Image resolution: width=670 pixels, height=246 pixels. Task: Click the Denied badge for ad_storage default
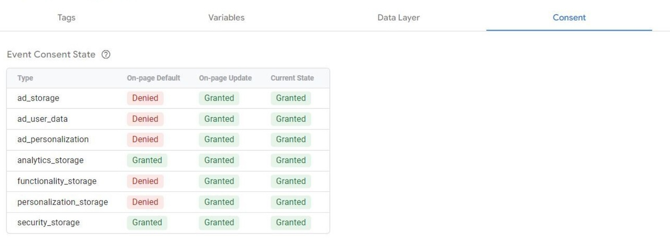[x=145, y=98]
